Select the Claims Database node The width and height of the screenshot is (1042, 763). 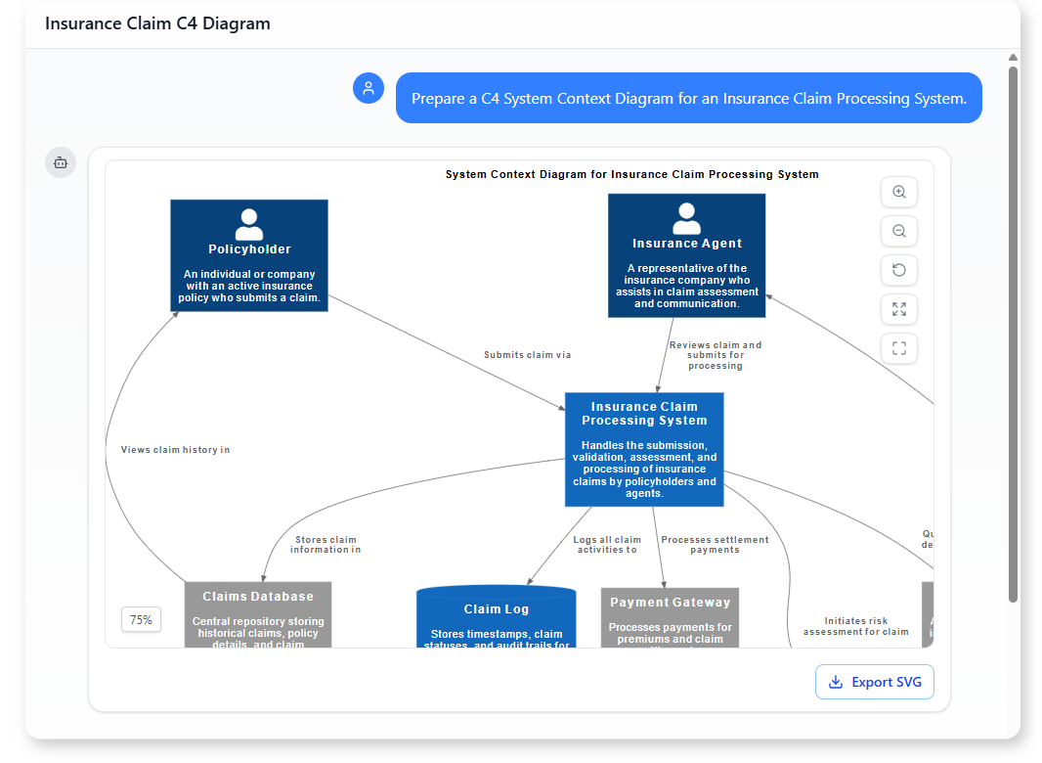258,615
